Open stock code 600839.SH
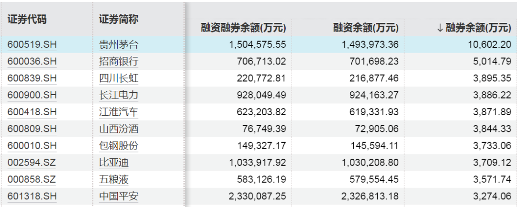 (32, 78)
